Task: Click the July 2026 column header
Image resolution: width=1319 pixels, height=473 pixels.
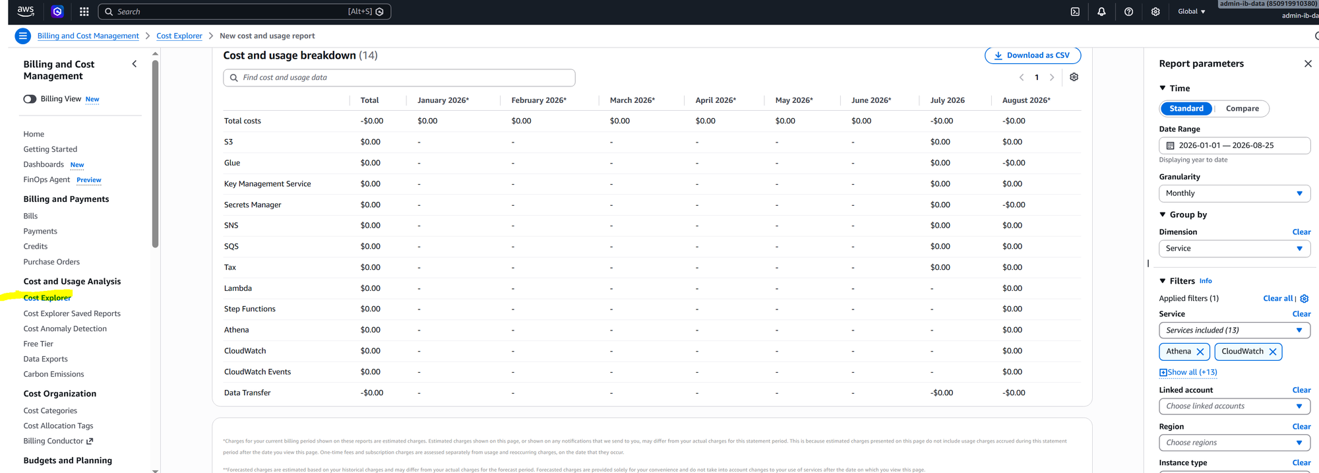Action: [947, 100]
